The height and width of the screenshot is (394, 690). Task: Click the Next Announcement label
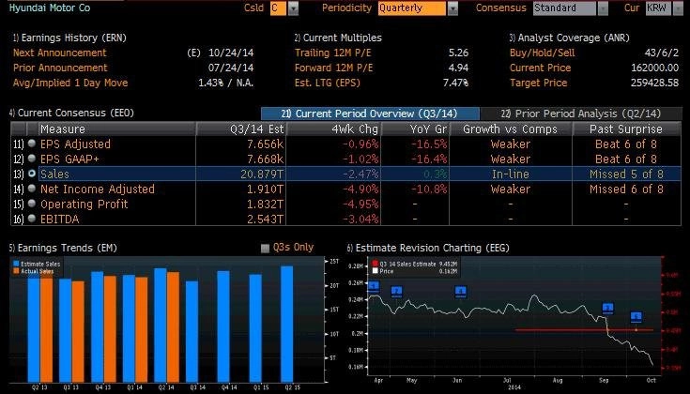(x=59, y=53)
